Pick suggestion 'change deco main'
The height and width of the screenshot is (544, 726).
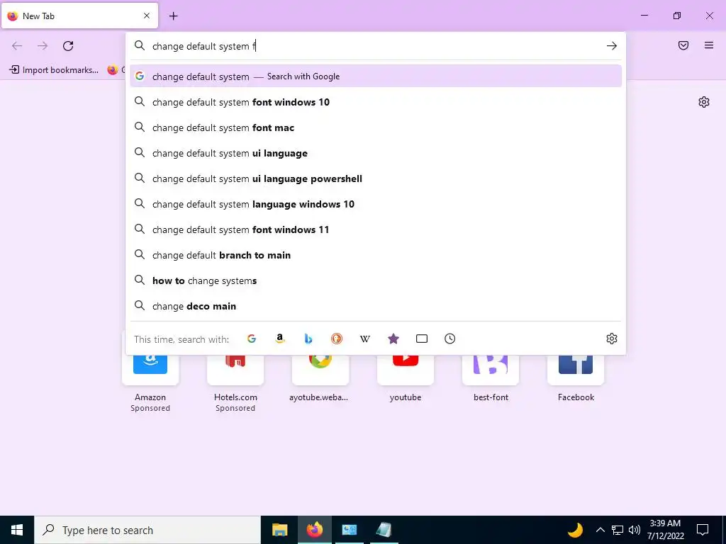pos(376,306)
